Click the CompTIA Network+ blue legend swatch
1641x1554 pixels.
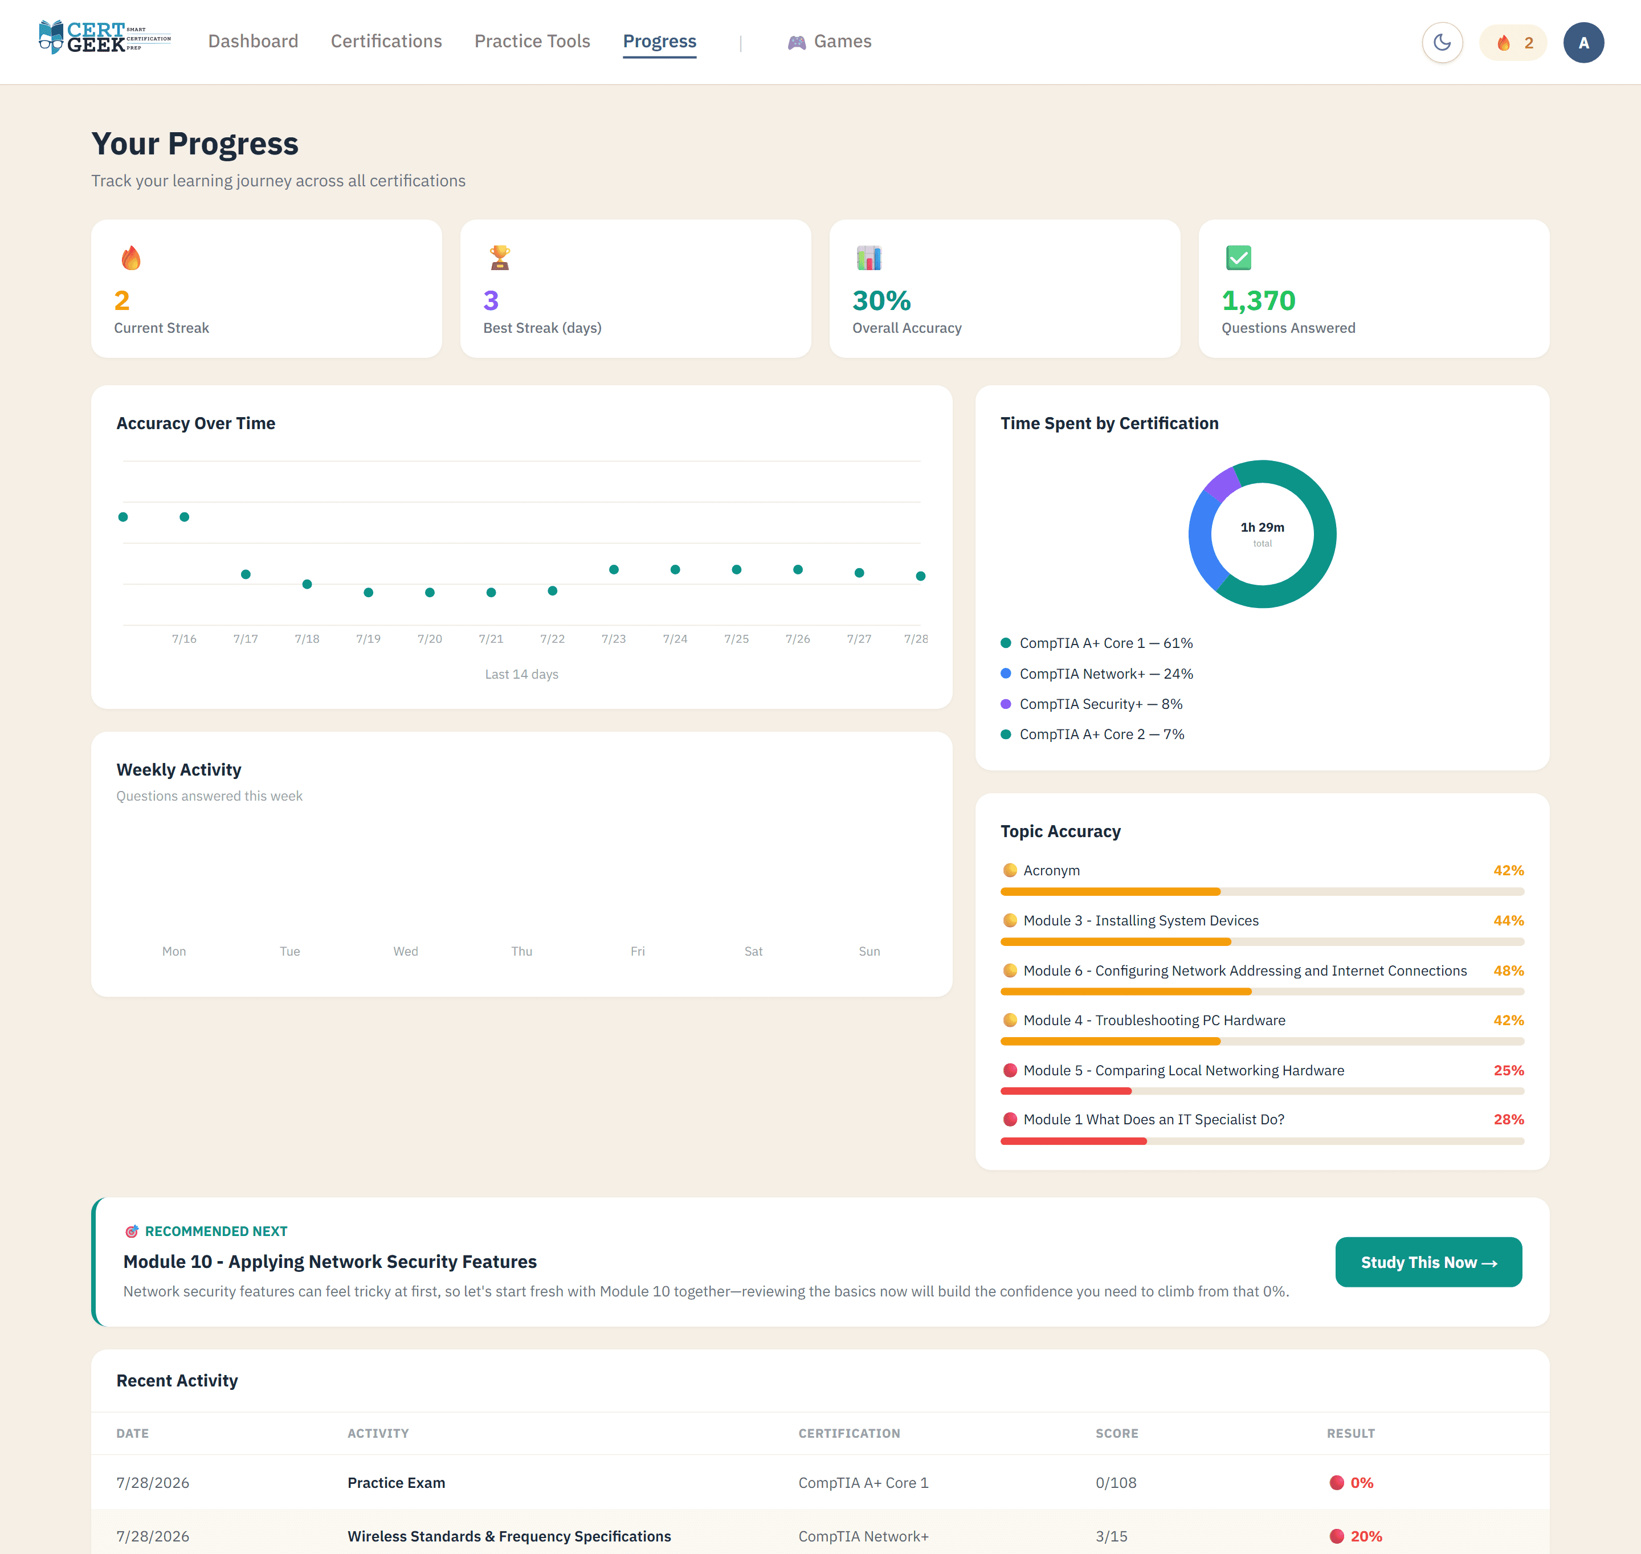[1006, 674]
